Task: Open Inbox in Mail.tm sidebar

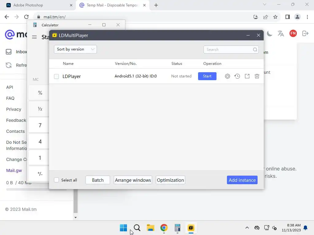Action: click(16, 52)
